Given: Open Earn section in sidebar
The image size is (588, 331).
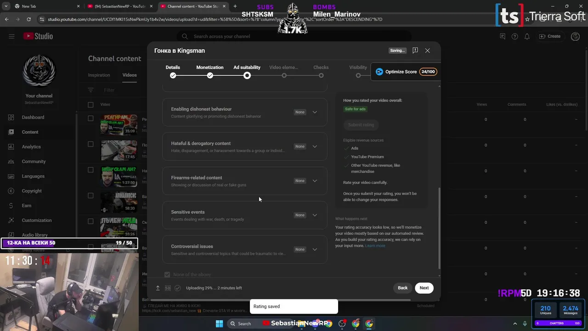Looking at the screenshot, I should (27, 205).
